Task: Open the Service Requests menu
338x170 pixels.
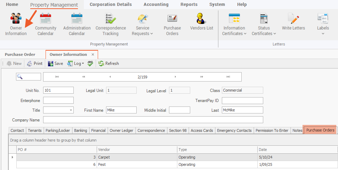Action: tap(142, 24)
